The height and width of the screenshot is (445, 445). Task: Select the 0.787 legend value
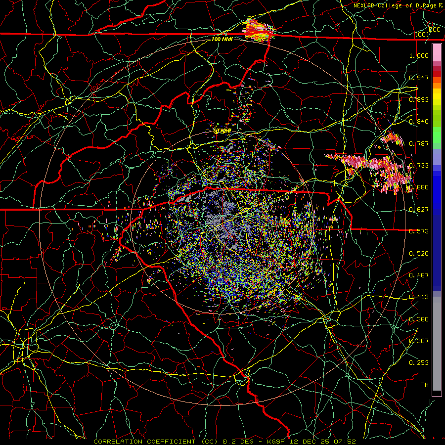(419, 143)
